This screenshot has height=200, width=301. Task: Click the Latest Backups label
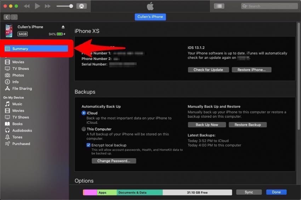tap(201, 135)
